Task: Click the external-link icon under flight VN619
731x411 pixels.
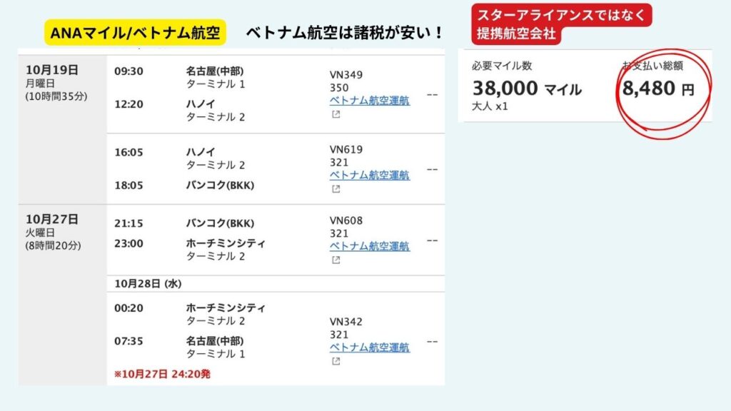Action: tap(336, 189)
